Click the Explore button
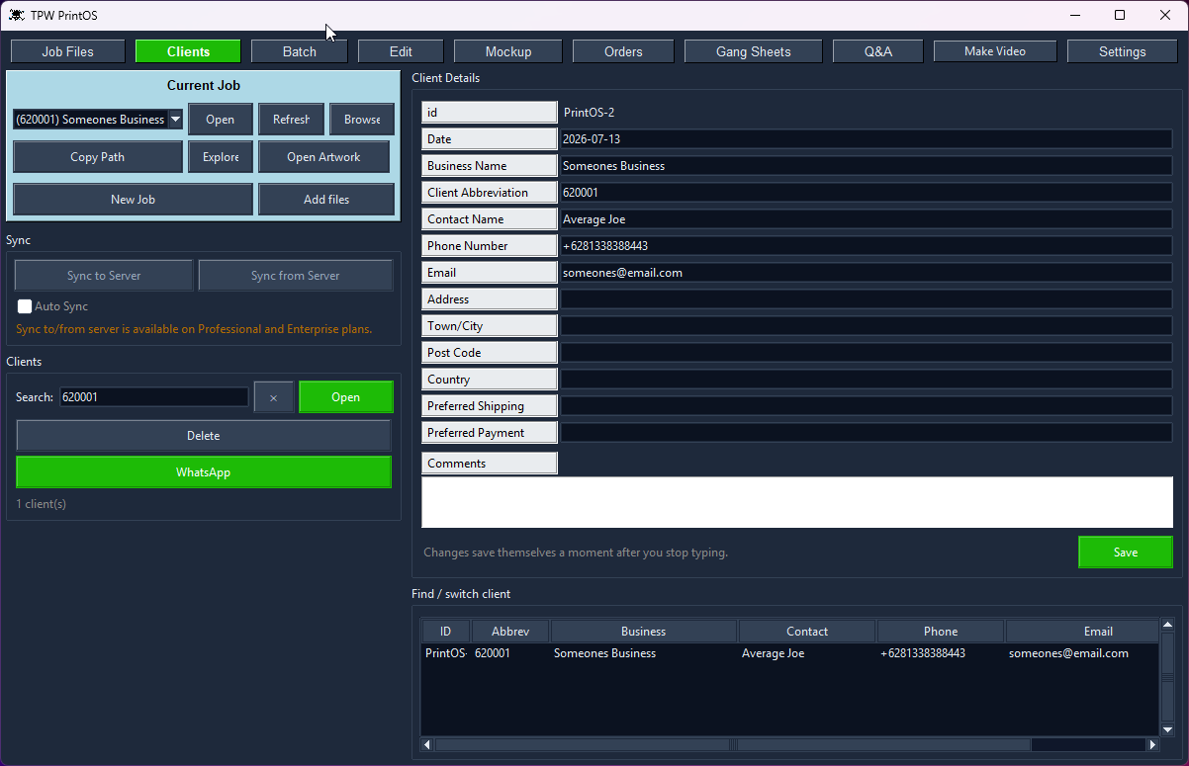This screenshot has height=766, width=1189. 221,157
